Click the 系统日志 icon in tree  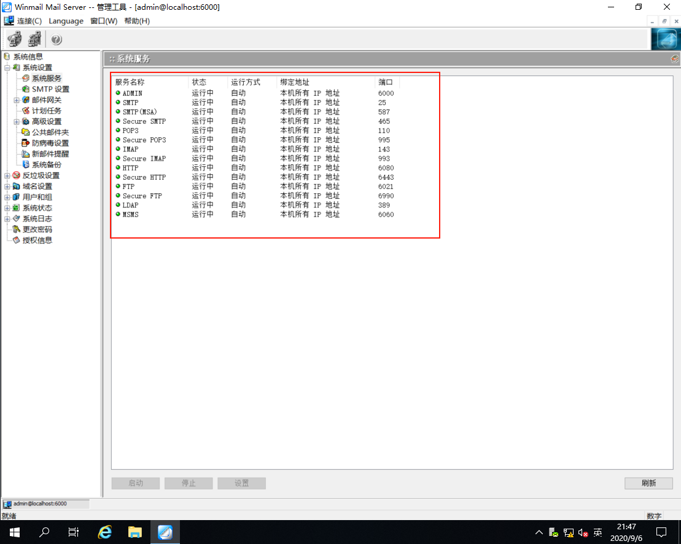17,218
